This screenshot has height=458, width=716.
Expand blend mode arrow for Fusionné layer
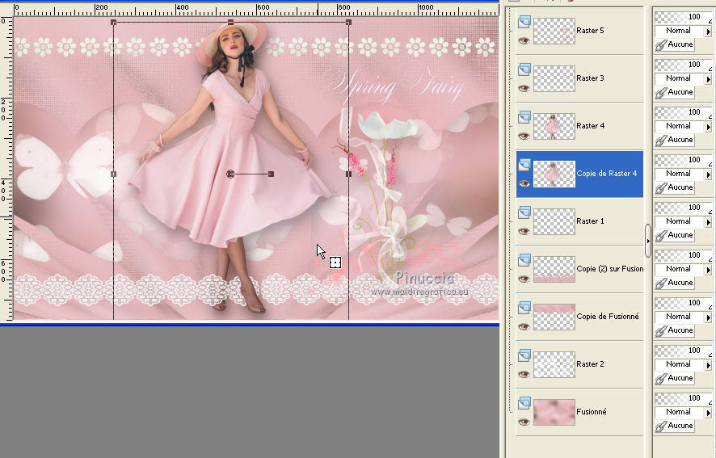[709, 412]
